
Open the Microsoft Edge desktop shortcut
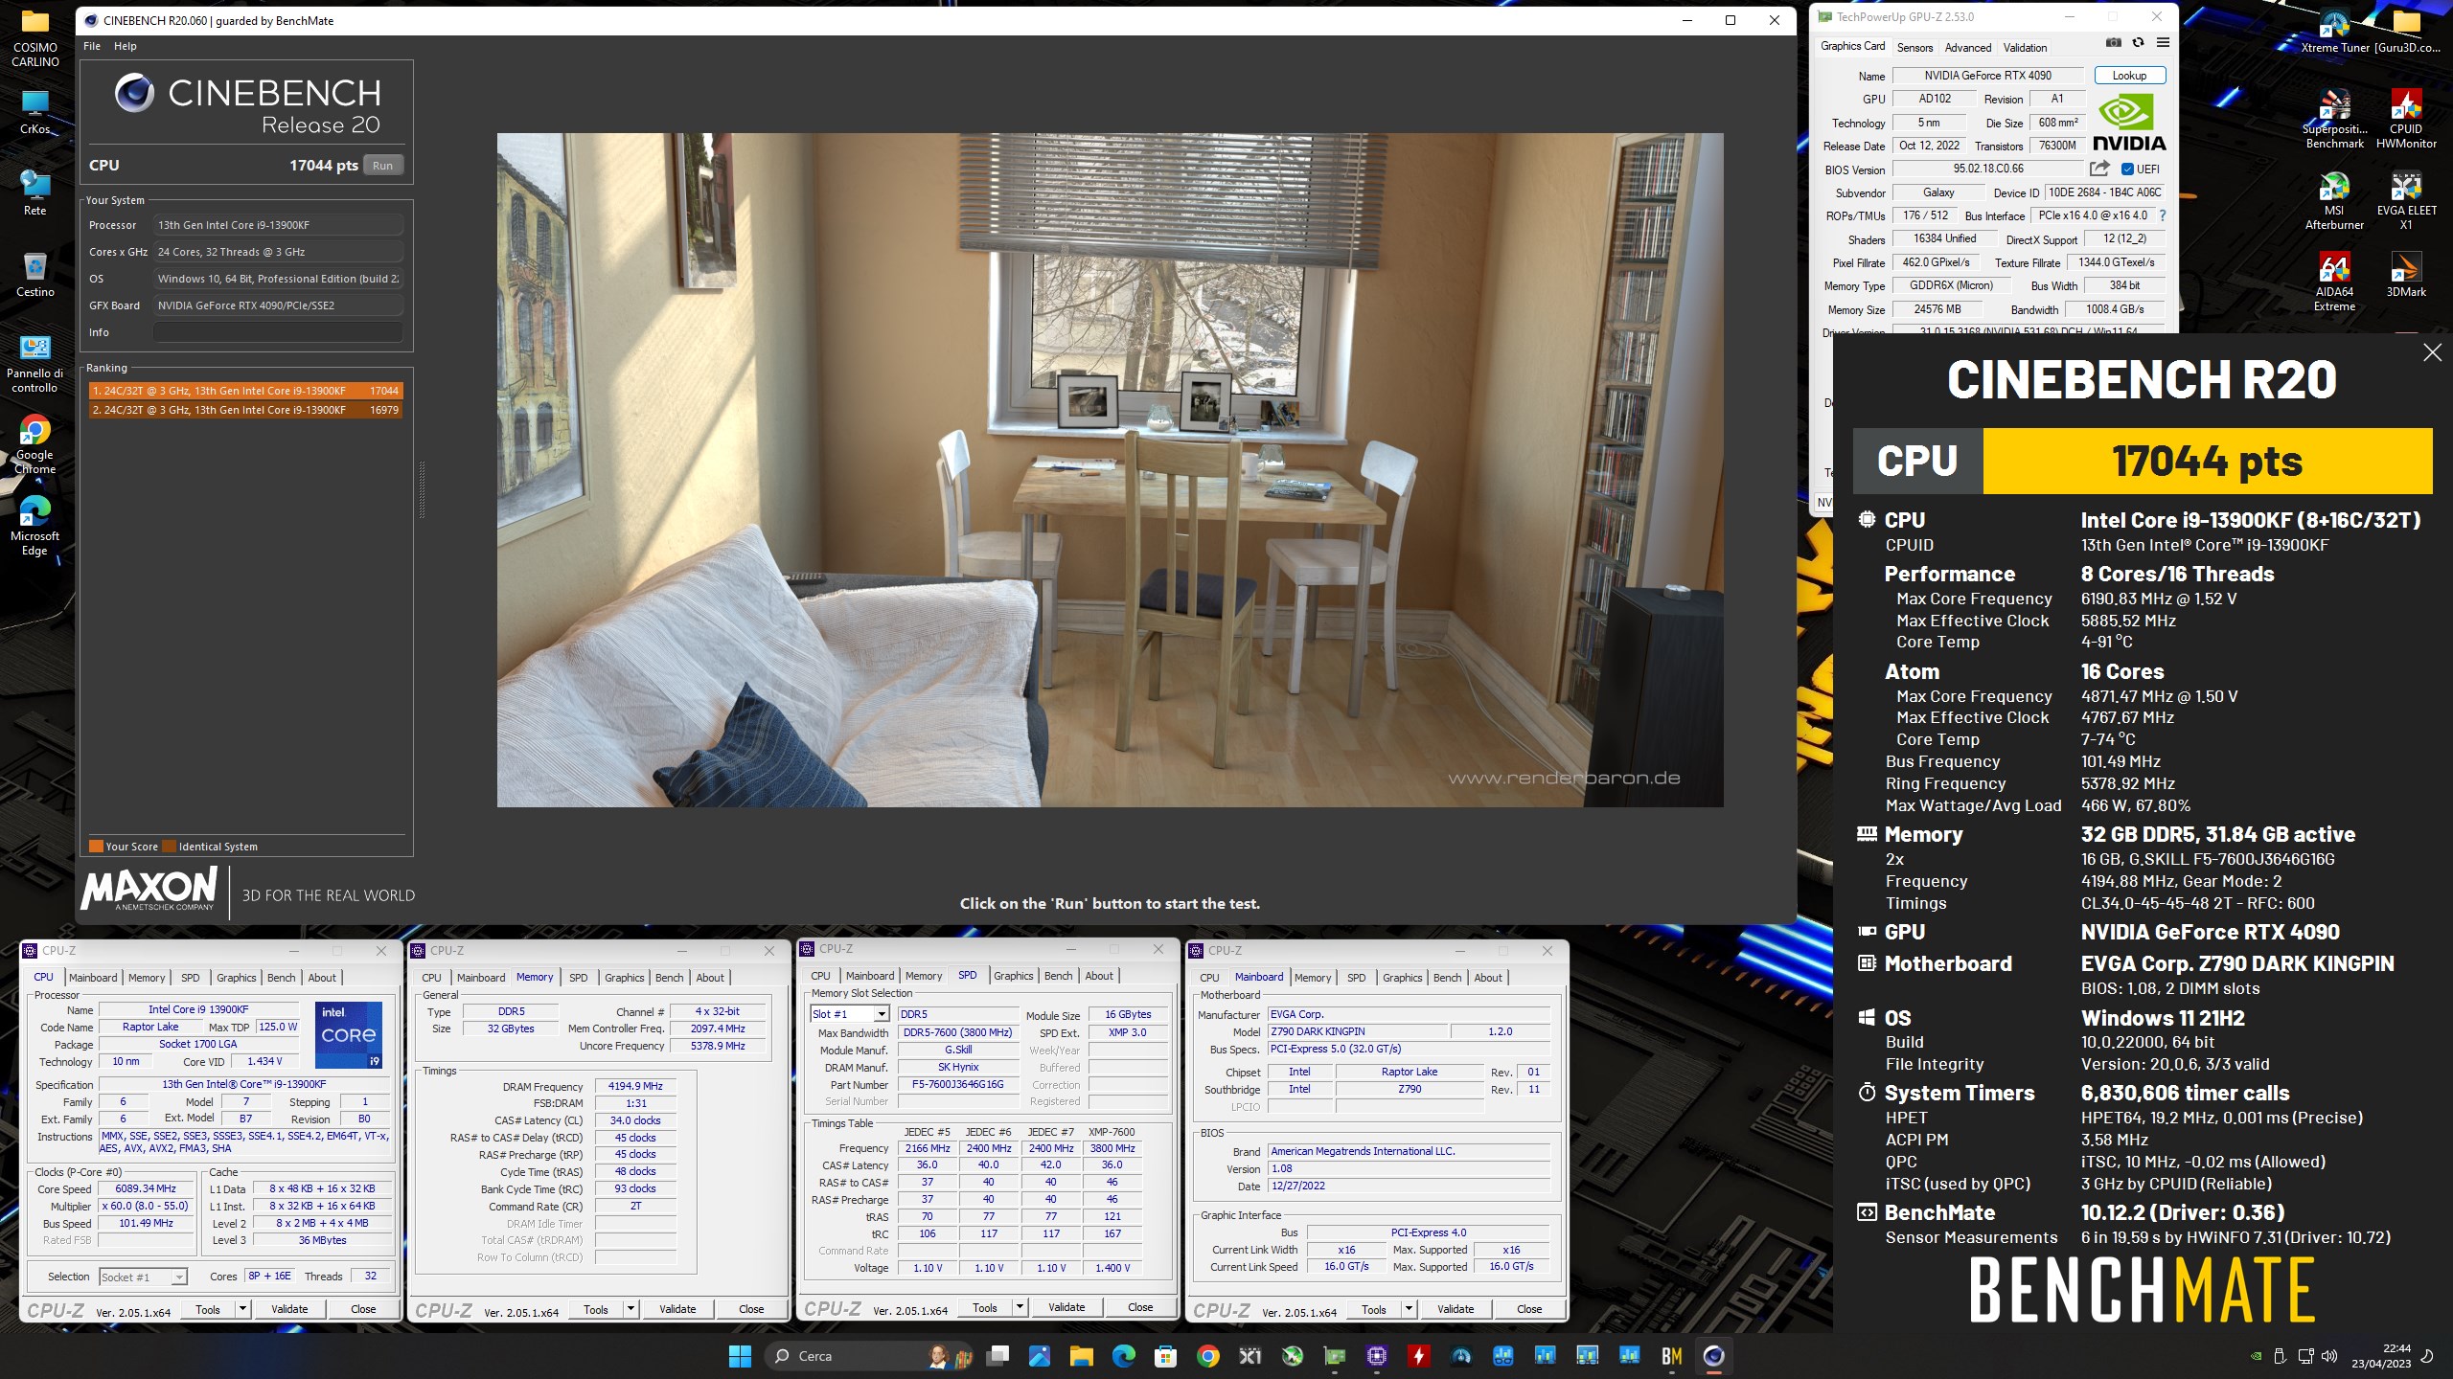coord(35,526)
